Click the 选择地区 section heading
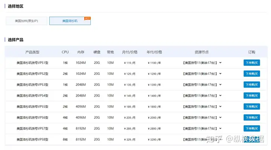This screenshot has width=271, height=150. [15, 6]
